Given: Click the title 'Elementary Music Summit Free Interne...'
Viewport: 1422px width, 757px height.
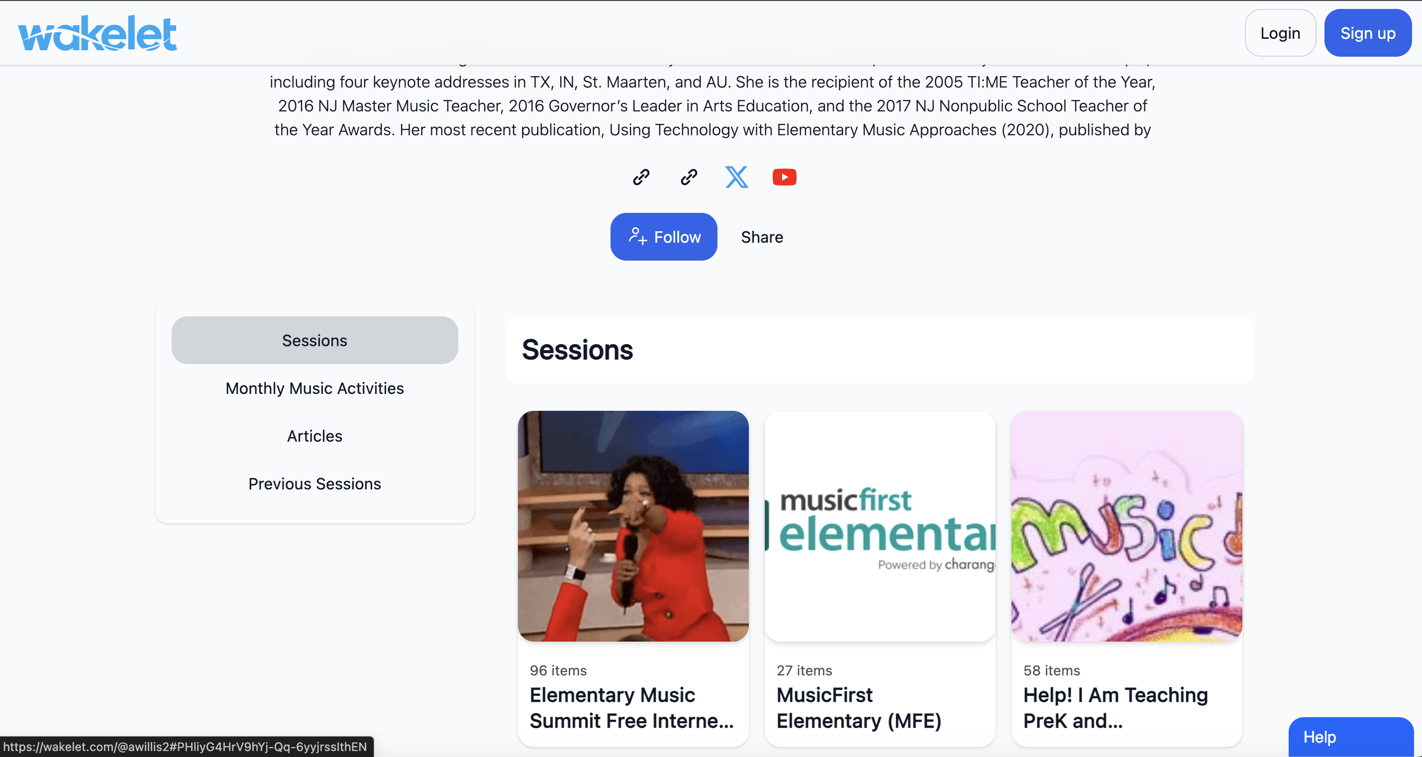Looking at the screenshot, I should tap(632, 708).
